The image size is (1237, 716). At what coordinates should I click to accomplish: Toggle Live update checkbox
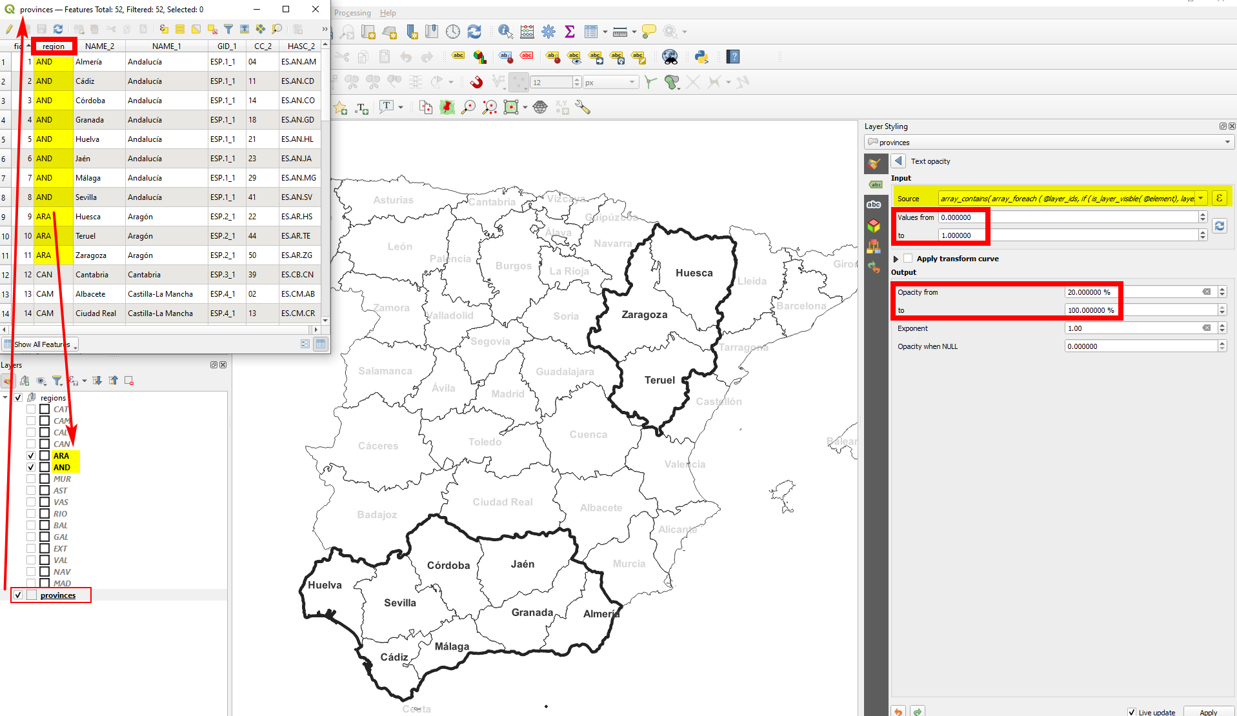click(x=1132, y=712)
